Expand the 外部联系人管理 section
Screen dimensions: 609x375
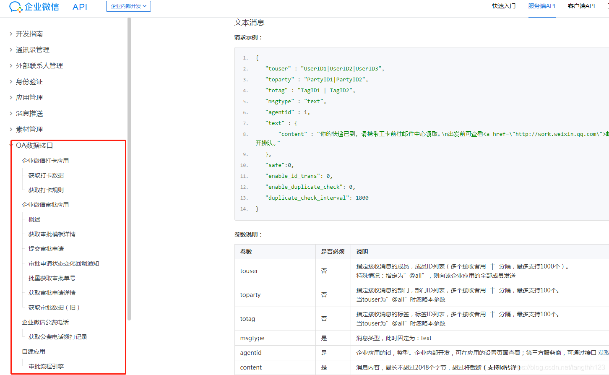[x=39, y=66]
